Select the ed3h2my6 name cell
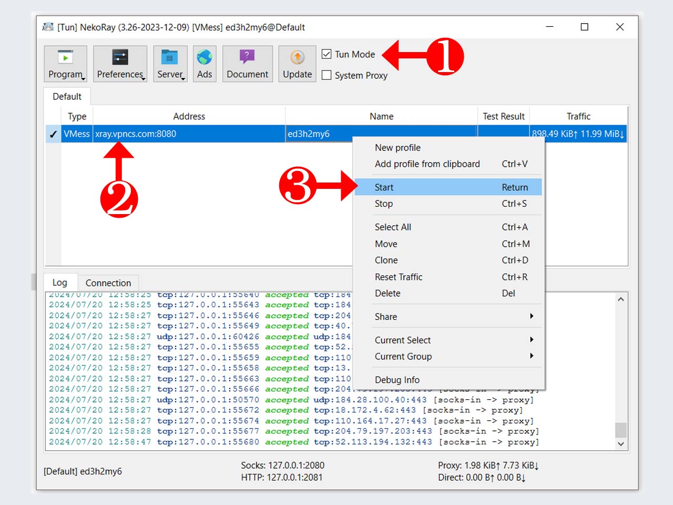 (x=319, y=134)
